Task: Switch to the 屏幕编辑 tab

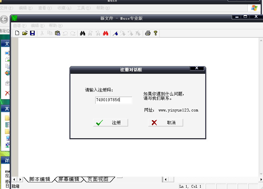Action: click(69, 179)
